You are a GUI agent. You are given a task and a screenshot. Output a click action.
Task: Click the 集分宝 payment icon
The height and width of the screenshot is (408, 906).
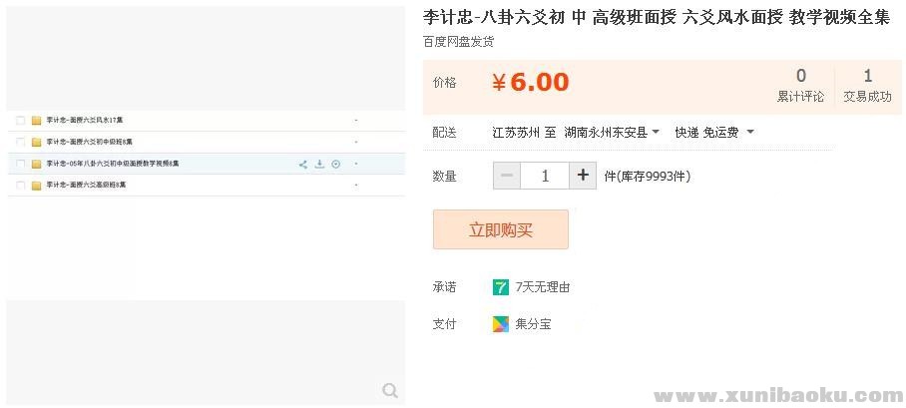501,324
